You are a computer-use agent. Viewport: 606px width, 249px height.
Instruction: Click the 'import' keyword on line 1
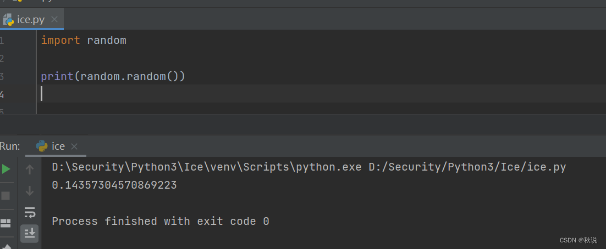point(60,40)
